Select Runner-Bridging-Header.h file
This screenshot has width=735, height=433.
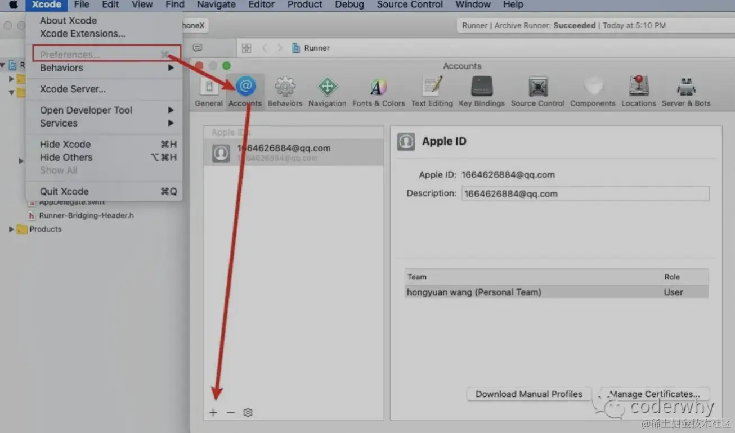click(86, 215)
